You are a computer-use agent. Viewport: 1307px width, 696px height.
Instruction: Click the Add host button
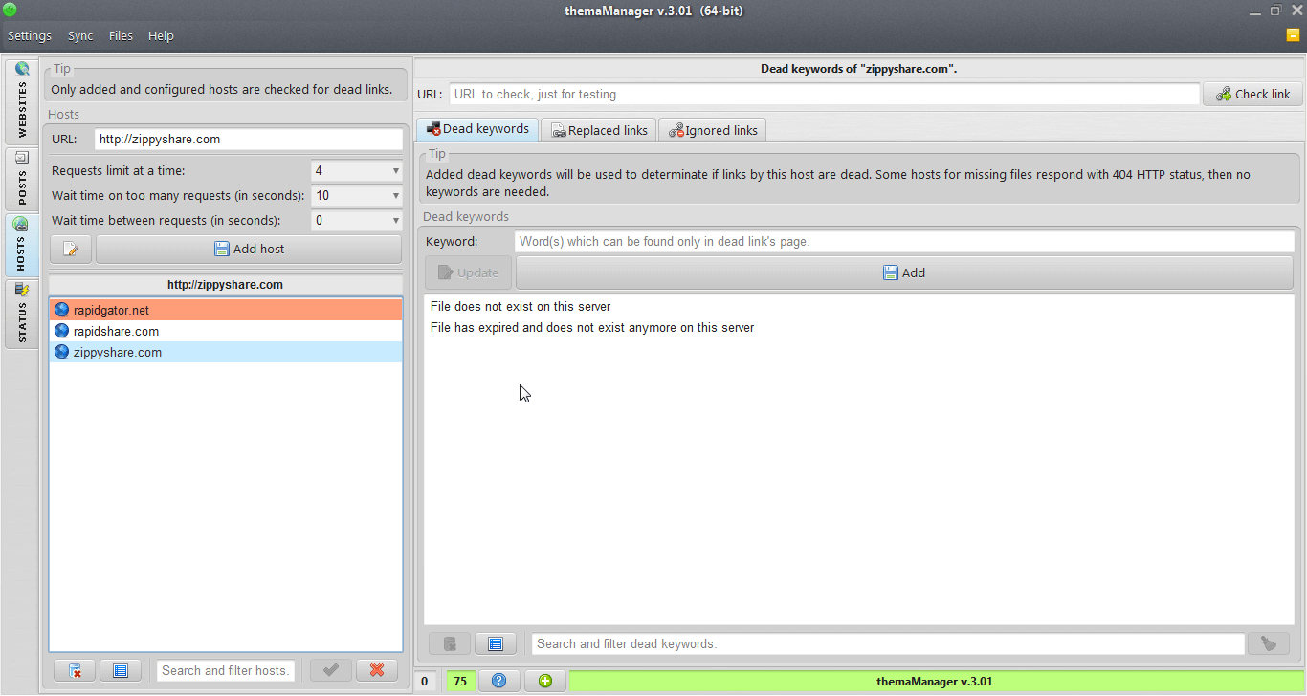pyautogui.click(x=249, y=249)
